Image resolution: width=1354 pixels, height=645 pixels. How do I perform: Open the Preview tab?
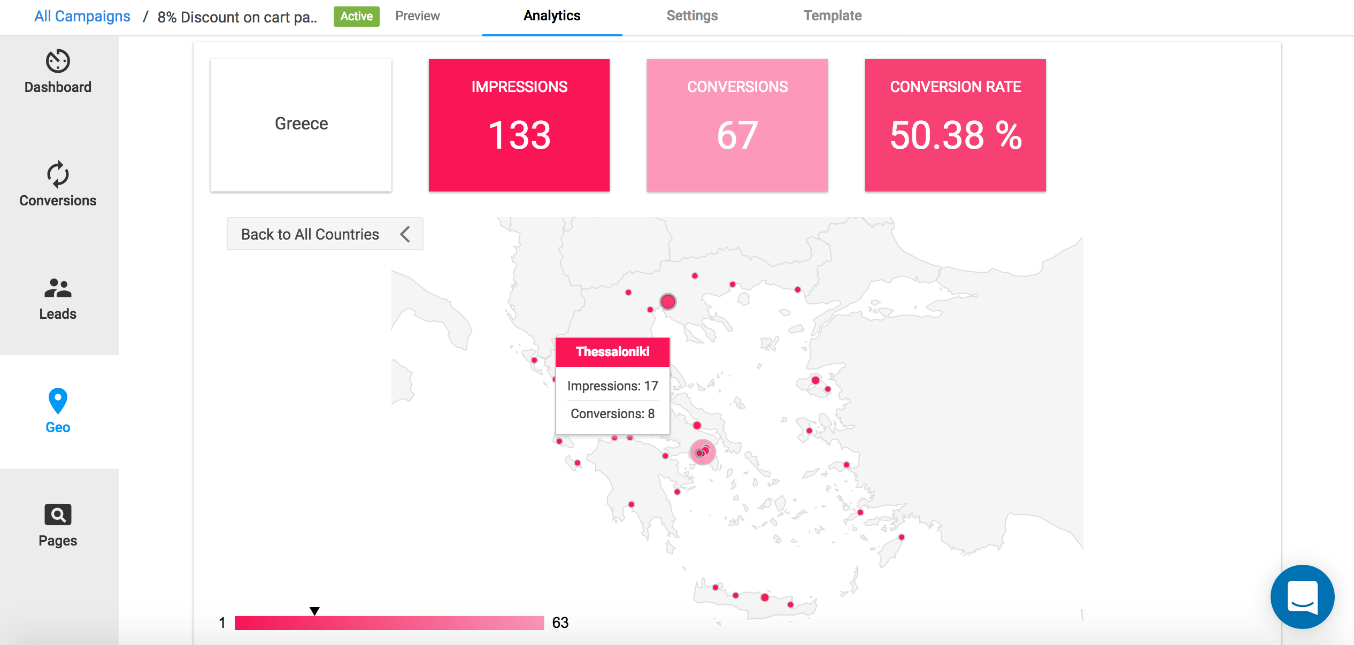(x=417, y=16)
